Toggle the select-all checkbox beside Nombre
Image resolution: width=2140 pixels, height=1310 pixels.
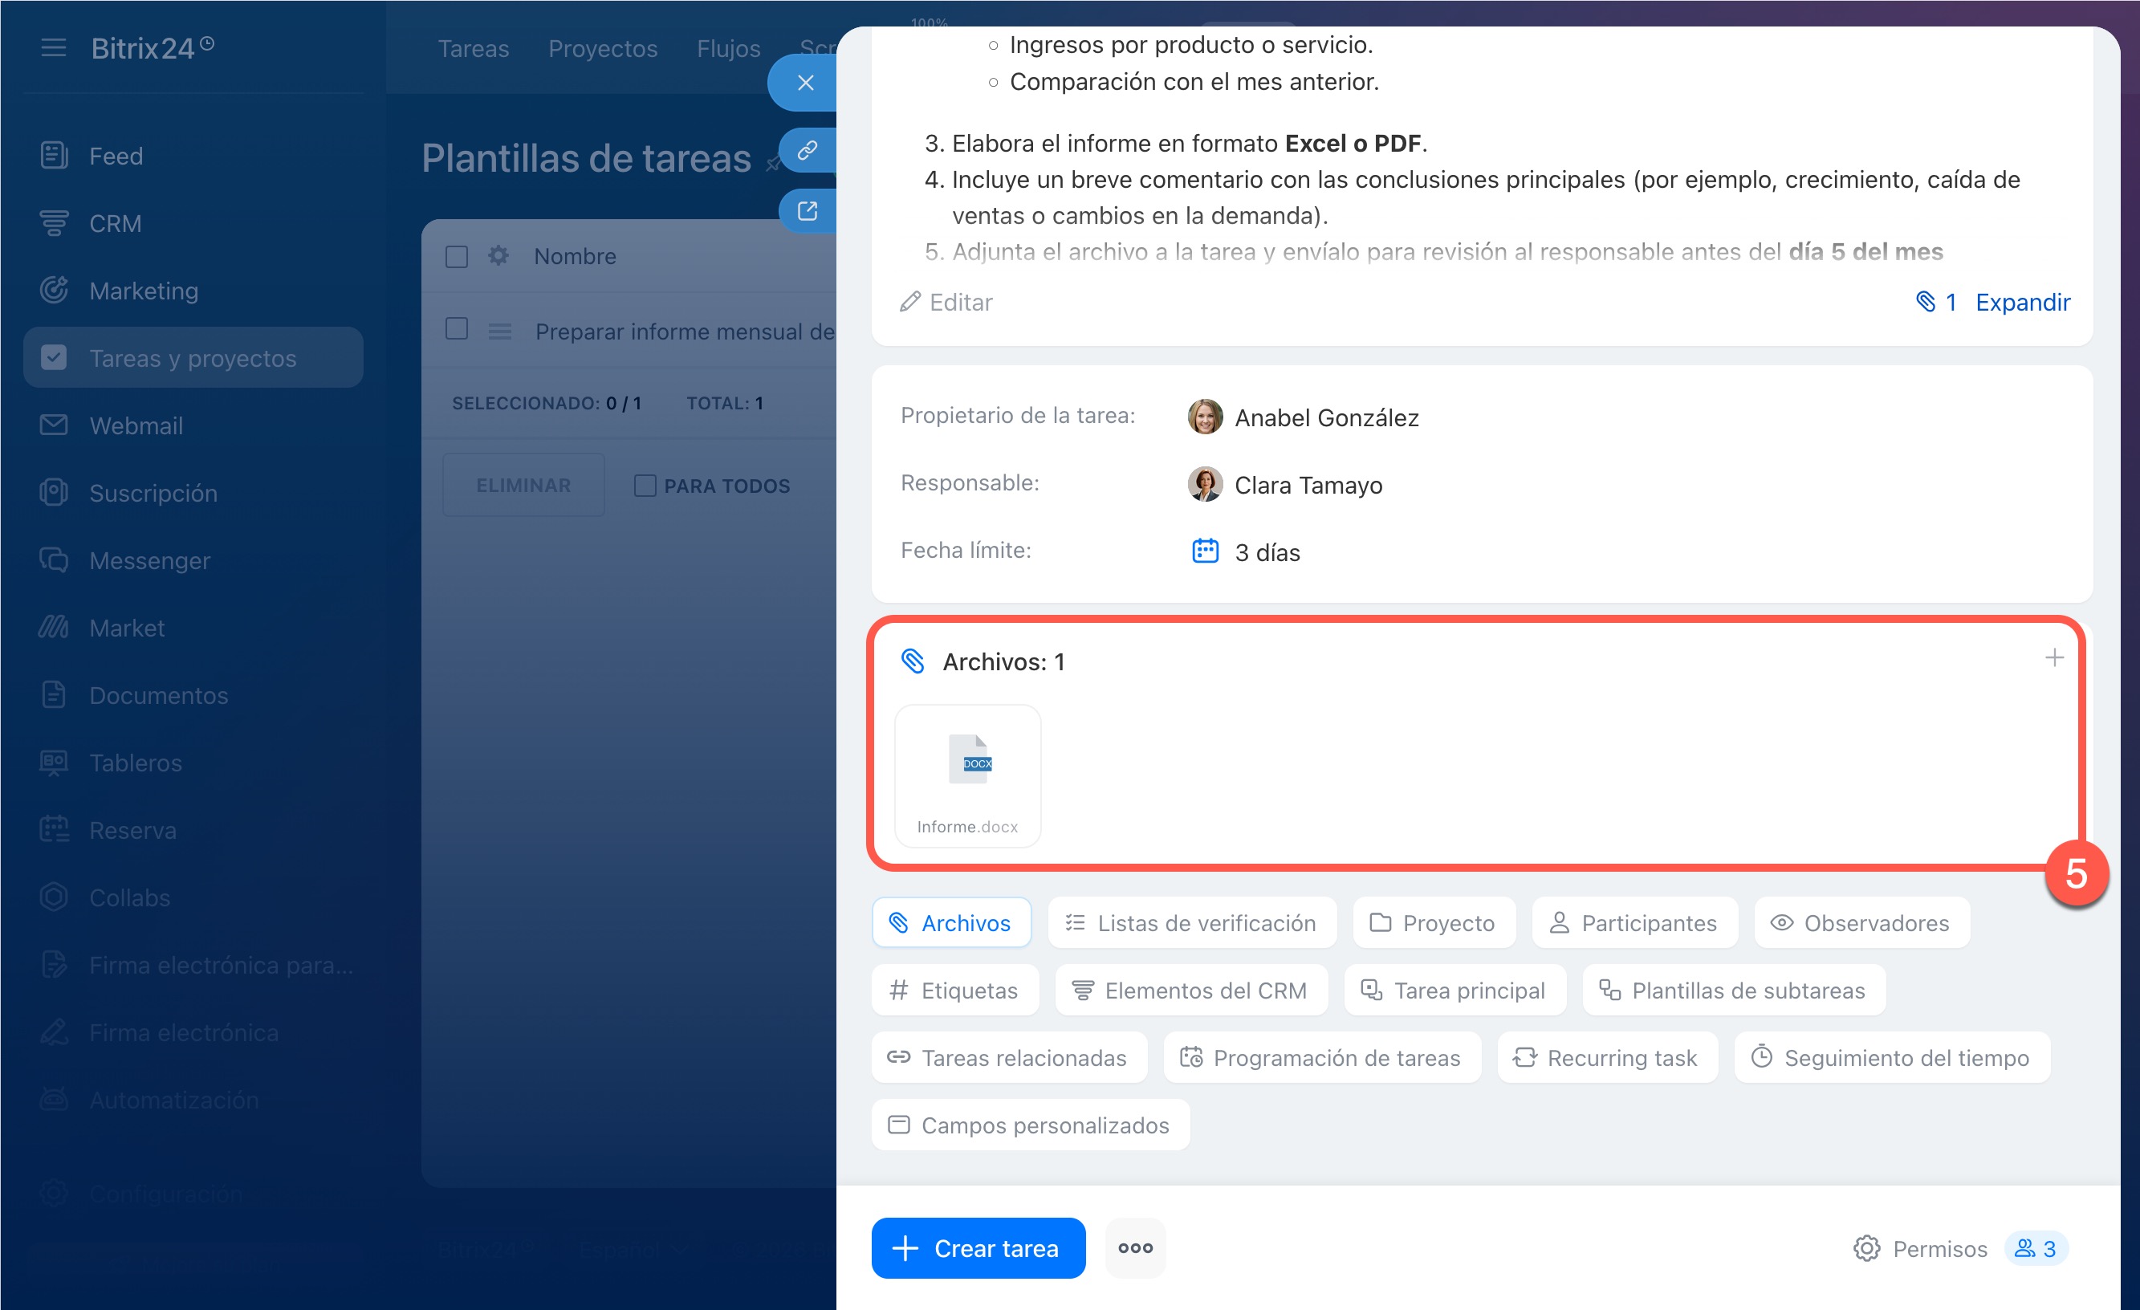pyautogui.click(x=457, y=256)
